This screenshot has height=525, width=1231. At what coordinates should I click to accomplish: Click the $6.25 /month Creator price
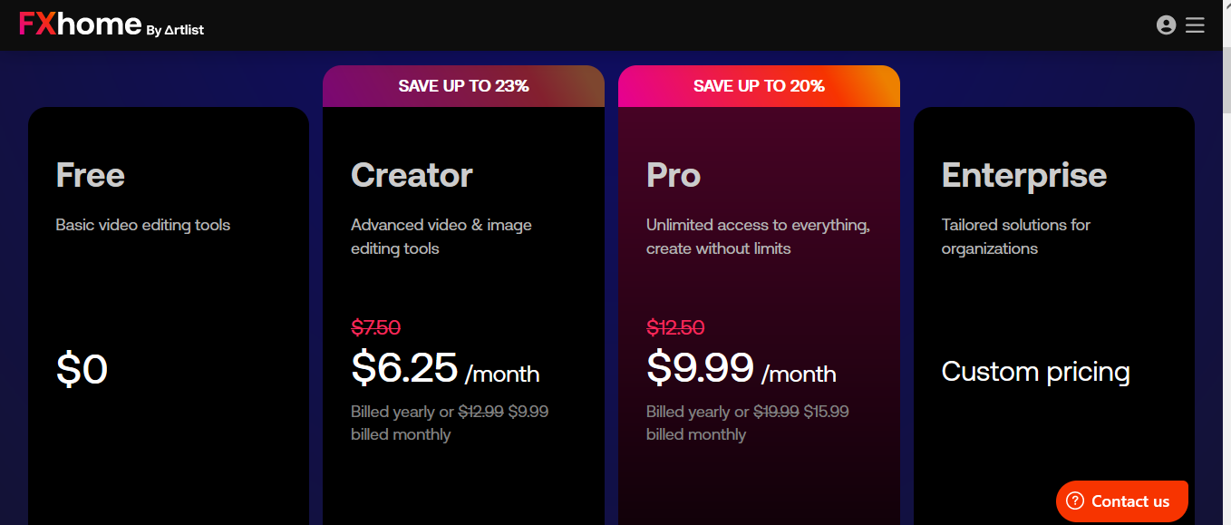[x=445, y=368]
